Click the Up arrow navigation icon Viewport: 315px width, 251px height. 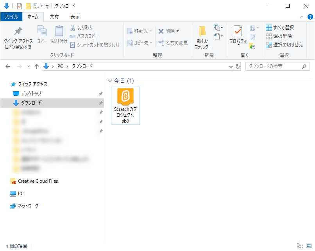tap(37, 66)
